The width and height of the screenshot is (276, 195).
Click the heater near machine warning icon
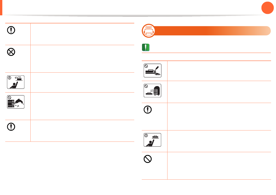coord(152,91)
